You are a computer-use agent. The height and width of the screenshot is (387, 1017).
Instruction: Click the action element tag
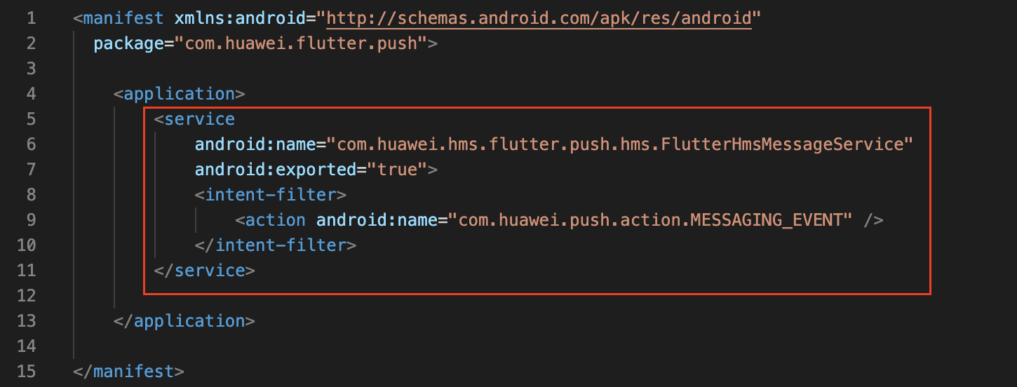271,220
